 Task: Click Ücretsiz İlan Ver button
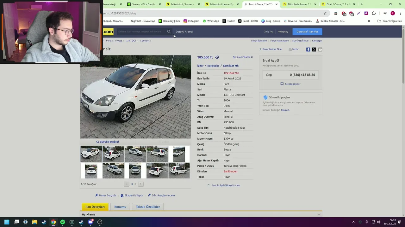click(307, 32)
